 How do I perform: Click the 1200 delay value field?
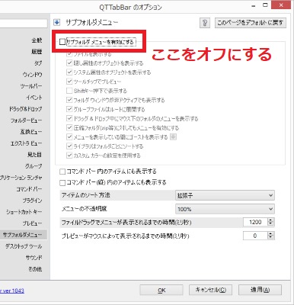point(255,222)
